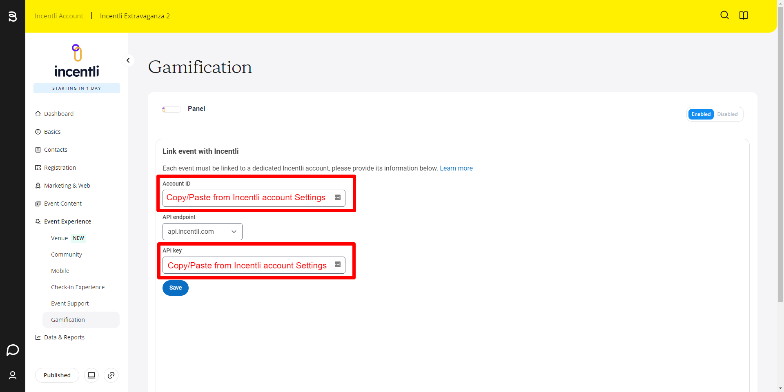
Task: Collapse the Event Experience section
Action: point(67,221)
